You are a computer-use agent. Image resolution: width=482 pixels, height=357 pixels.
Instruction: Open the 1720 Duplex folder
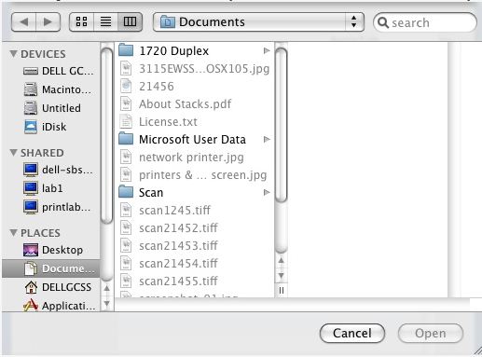195,50
